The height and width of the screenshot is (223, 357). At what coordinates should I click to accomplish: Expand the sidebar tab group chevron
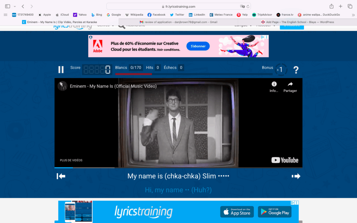point(15,6)
